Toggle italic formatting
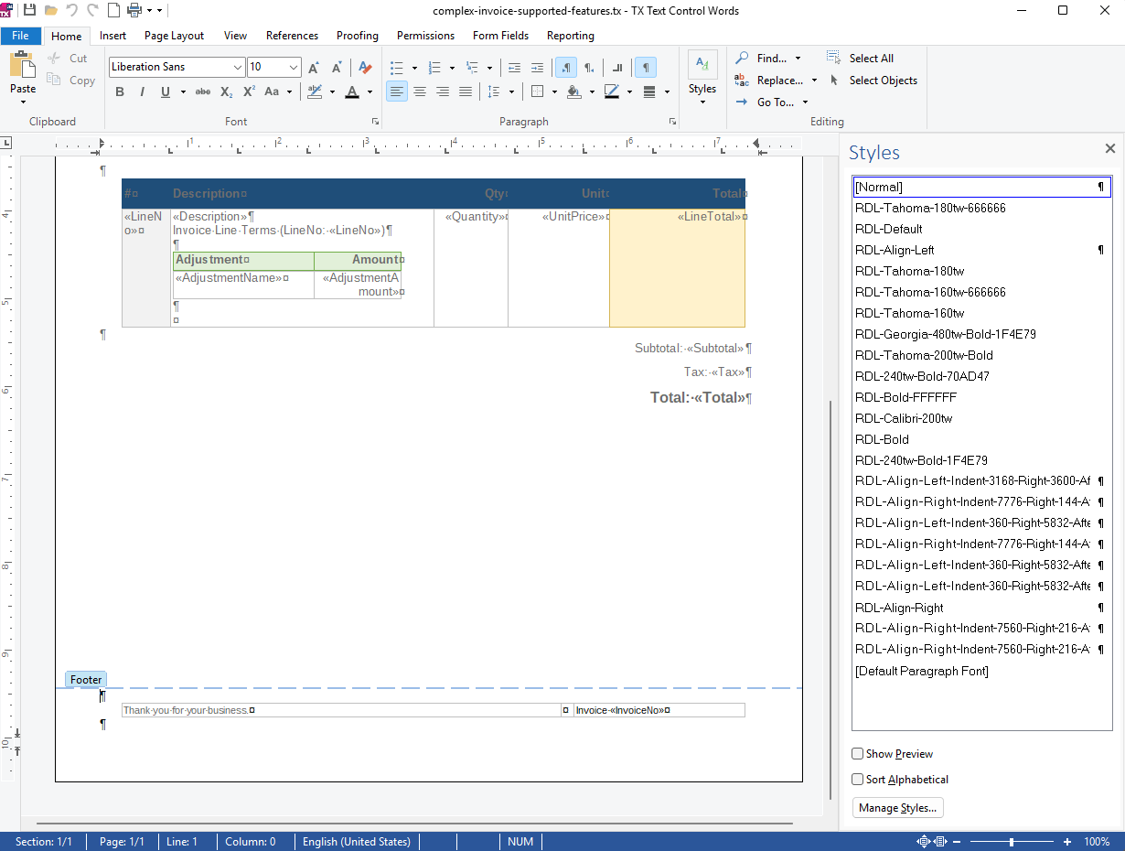Viewport: 1125px width, 851px height. [x=142, y=92]
